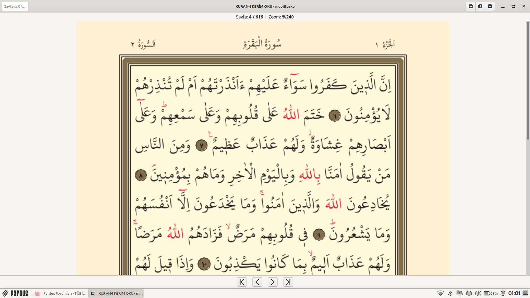Select the KURAN-I KERİM OKU taskbar entry
The width and height of the screenshot is (530, 298).
click(x=116, y=293)
